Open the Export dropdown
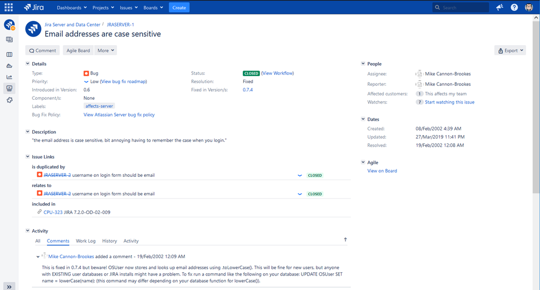This screenshot has width=540, height=290. (x=510, y=51)
